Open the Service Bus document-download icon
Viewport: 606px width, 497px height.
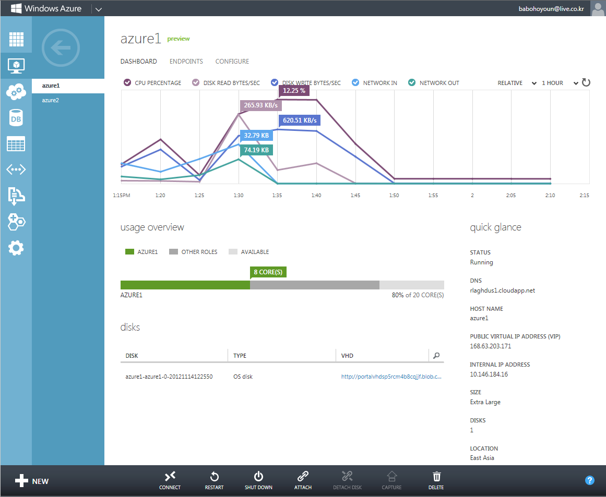tap(16, 196)
